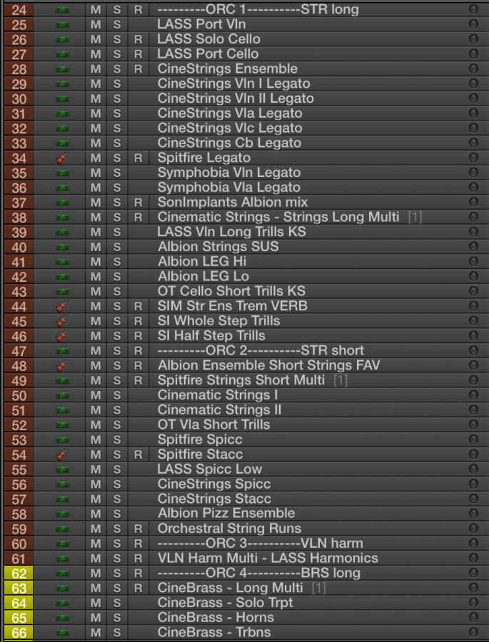Click the violin icon on SI Whole Step Trills
Screen dimensions: 489x642
pos(63,321)
